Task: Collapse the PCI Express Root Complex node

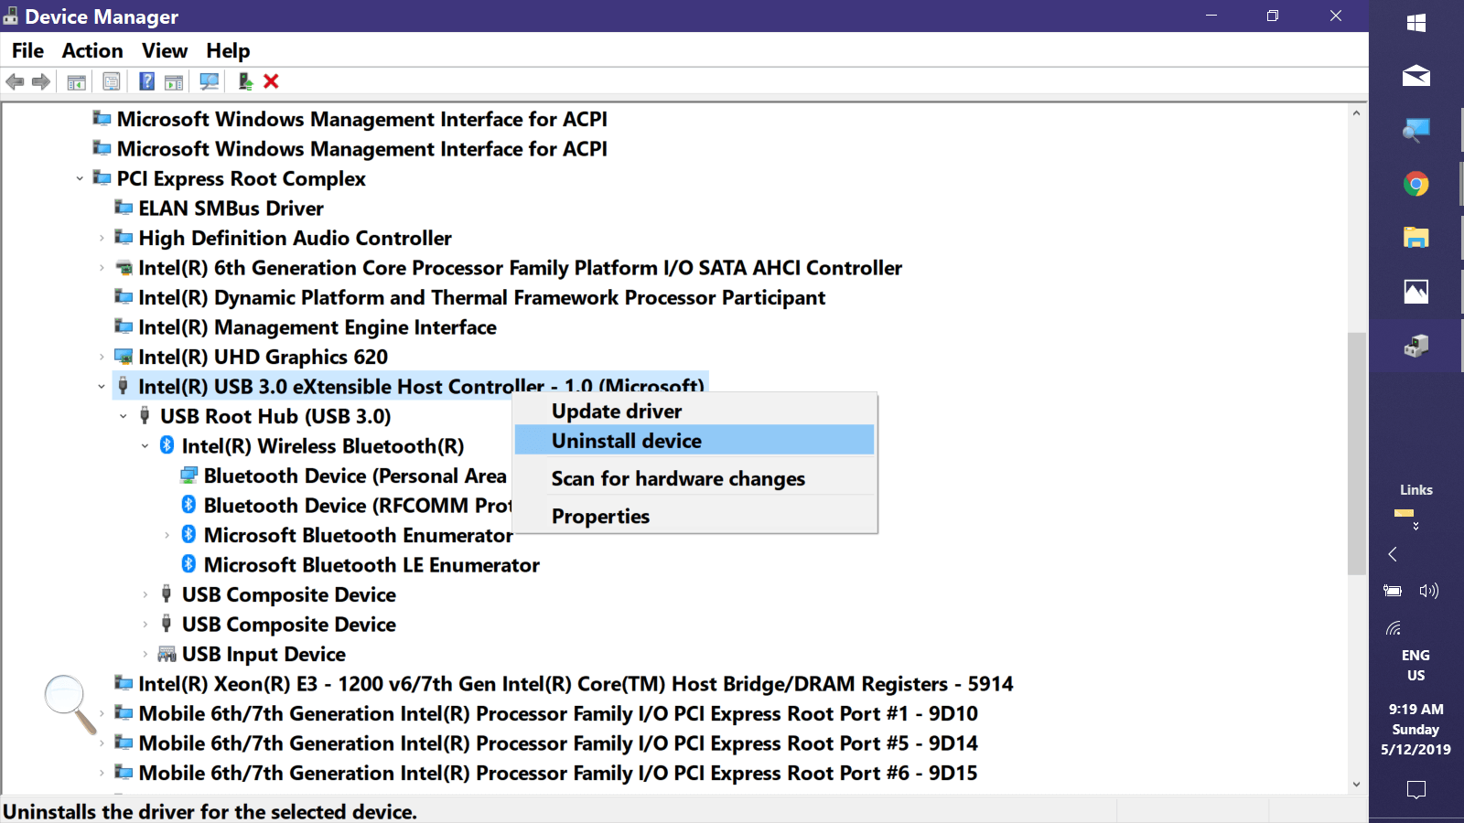Action: tap(80, 179)
